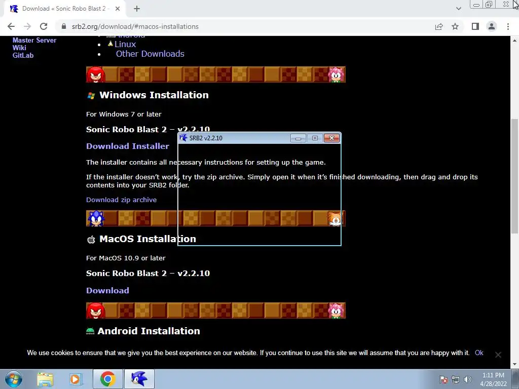Click the SRB2 v2.2.10 window title icon
This screenshot has width=519, height=389.
(x=183, y=138)
